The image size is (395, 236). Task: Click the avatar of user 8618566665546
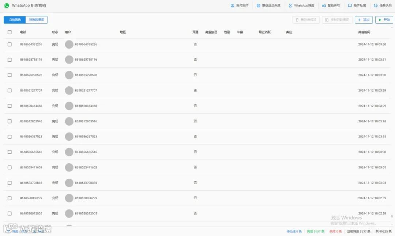click(x=69, y=152)
